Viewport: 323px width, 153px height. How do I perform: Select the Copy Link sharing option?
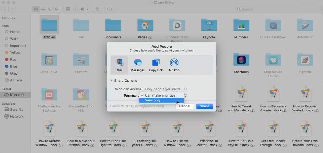click(156, 65)
